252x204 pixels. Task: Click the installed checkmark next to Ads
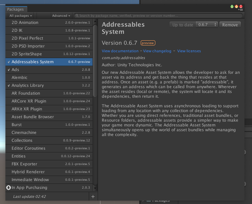9,70
